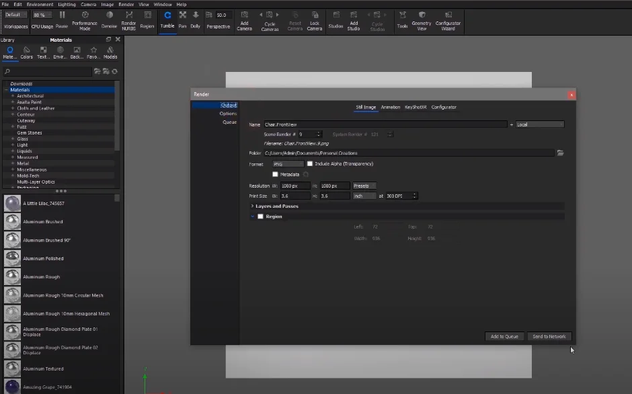This screenshot has height=394, width=632.
Task: Undock the Materials library panel
Action: [x=108, y=40]
